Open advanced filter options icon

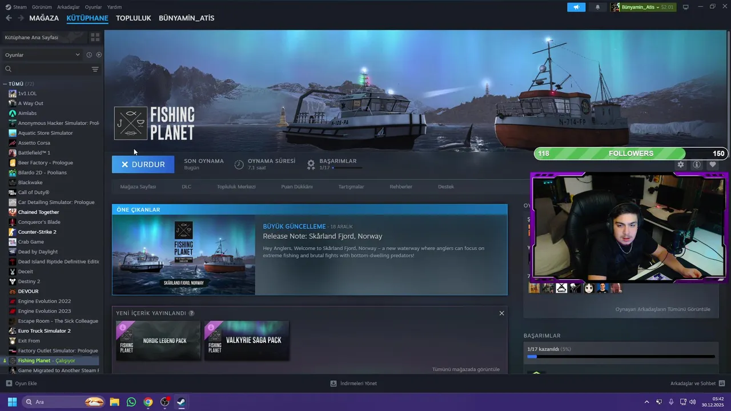point(95,69)
